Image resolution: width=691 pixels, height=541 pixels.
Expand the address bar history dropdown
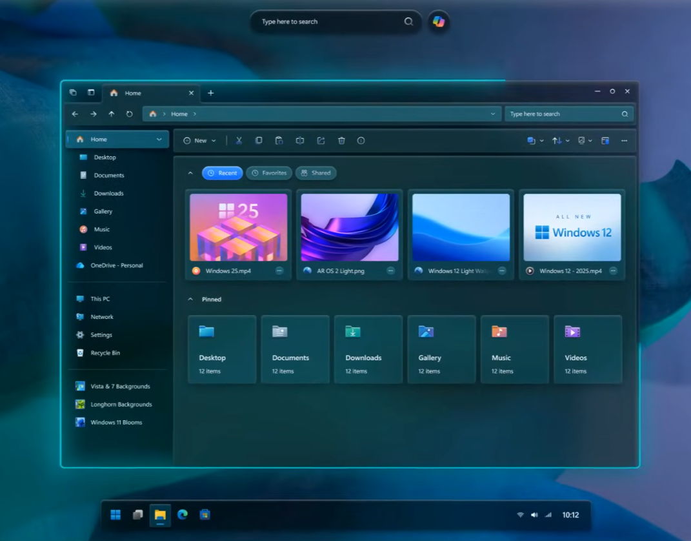point(493,114)
